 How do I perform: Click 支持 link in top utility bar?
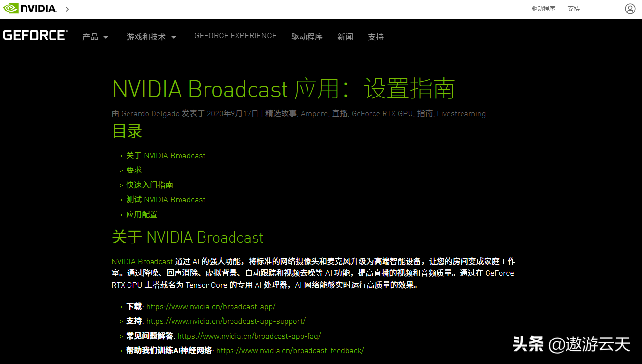click(x=574, y=9)
